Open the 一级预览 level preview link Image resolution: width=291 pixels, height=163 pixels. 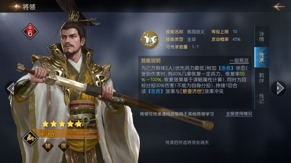coord(239,61)
